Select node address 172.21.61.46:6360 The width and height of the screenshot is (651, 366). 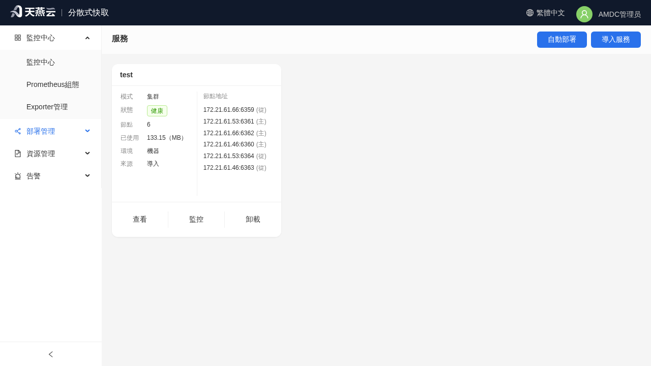pyautogui.click(x=228, y=144)
